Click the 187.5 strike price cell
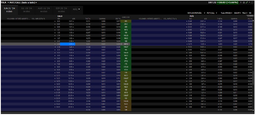Screen dimensions: 255x115 click(126, 44)
